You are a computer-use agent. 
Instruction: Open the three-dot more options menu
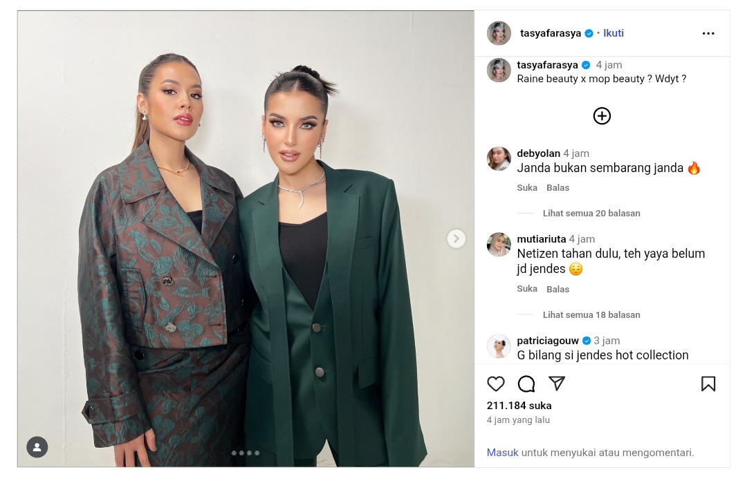pyautogui.click(x=708, y=33)
